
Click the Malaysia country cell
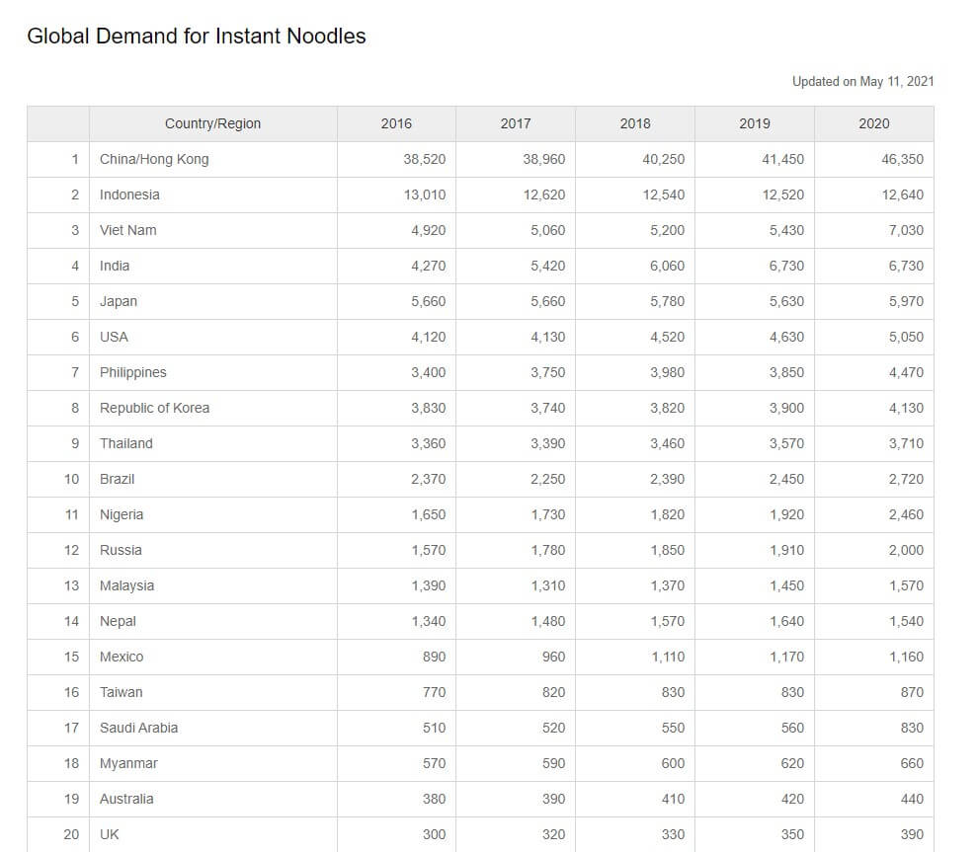pos(212,585)
